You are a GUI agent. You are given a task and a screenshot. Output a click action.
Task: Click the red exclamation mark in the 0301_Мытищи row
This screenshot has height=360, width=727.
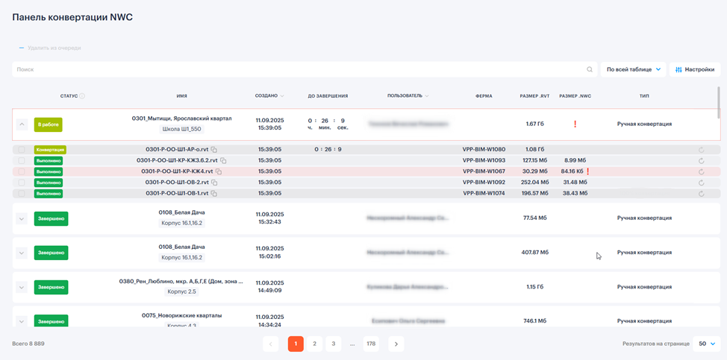tap(575, 124)
